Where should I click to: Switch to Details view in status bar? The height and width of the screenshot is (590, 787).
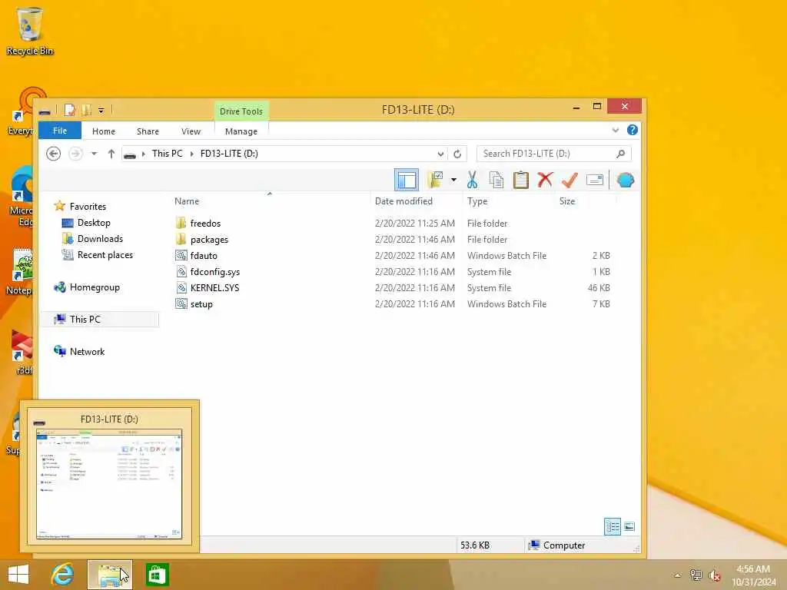(x=613, y=526)
